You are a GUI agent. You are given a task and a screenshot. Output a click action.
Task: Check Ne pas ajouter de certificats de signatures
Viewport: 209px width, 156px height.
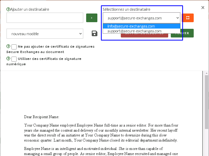click(x=14, y=47)
